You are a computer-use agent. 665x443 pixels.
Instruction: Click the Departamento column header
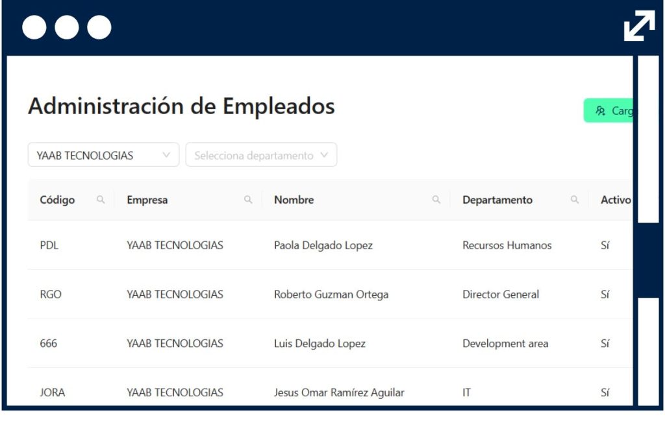tap(497, 200)
